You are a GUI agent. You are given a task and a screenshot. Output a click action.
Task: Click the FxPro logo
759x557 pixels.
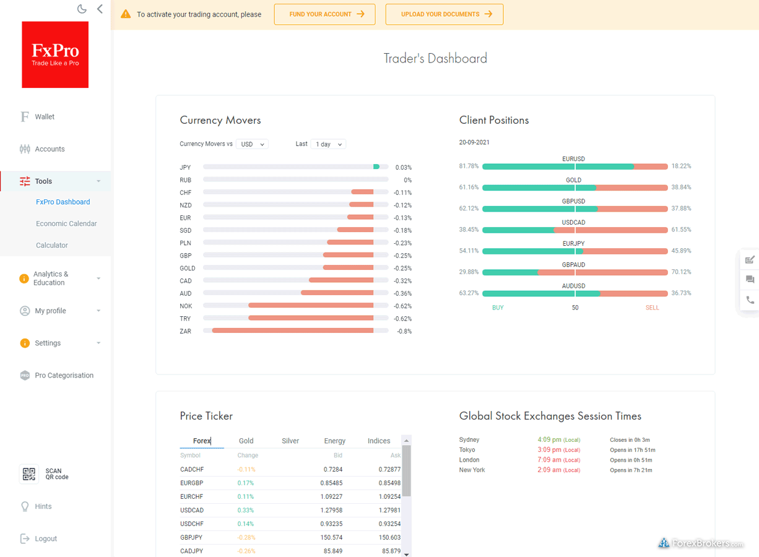click(55, 55)
